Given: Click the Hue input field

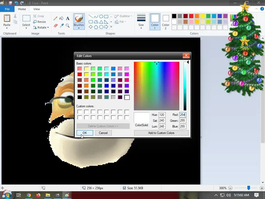Looking at the screenshot, I should pos(162,115).
